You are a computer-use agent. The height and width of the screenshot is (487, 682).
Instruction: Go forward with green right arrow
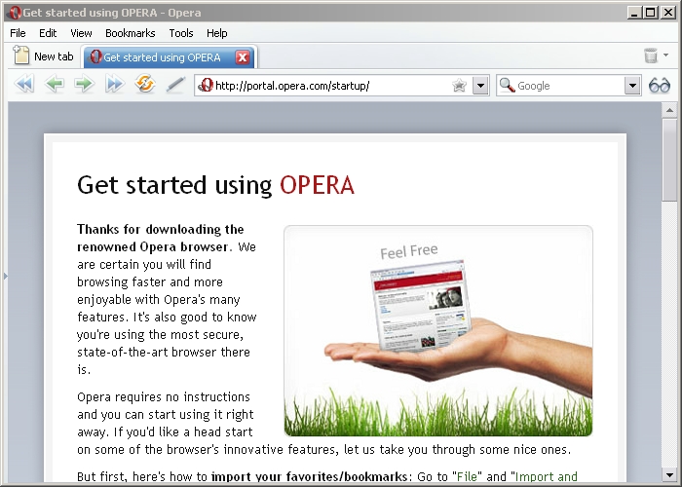tap(85, 84)
